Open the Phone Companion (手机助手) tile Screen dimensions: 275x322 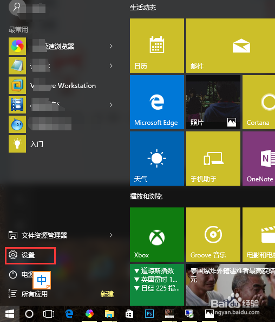(213, 159)
